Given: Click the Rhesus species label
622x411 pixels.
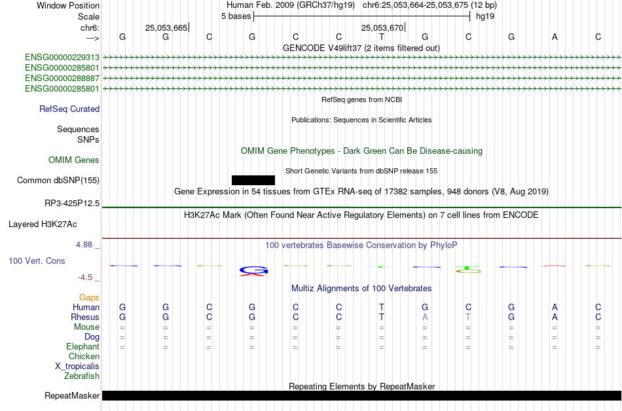Looking at the screenshot, I should (x=85, y=317).
